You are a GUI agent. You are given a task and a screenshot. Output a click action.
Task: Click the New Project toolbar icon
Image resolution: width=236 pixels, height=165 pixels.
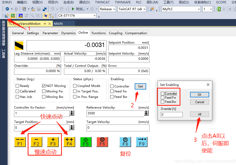coord(24,9)
